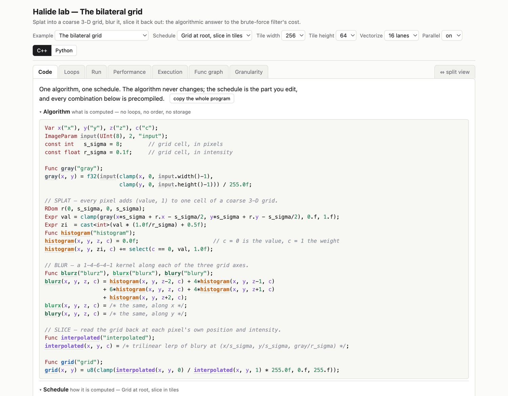
Task: Click blury in the blury(x, y, z, c) definition line
Action: [x=53, y=314]
